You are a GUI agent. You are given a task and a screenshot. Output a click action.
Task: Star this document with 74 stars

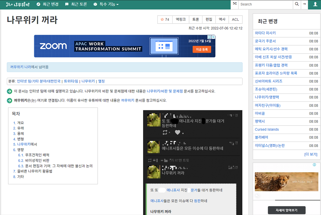point(165,20)
